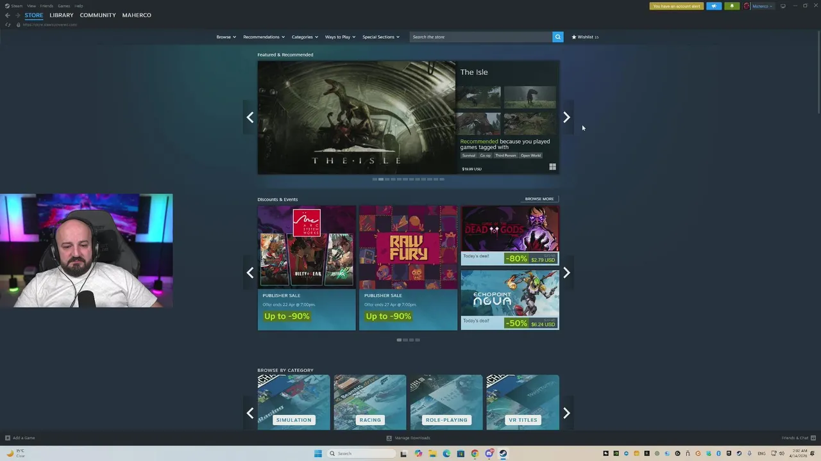Viewport: 821px width, 461px height.
Task: Open the RACING category card
Action: click(x=370, y=402)
